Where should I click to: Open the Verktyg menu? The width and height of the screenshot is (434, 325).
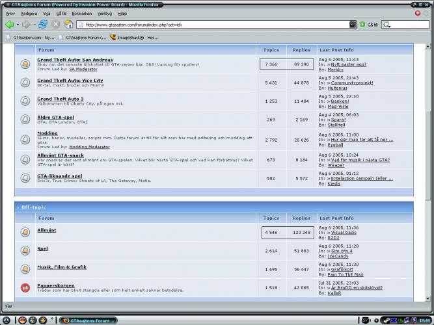pyautogui.click(x=104, y=13)
